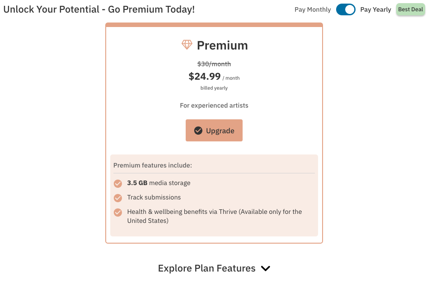Image resolution: width=431 pixels, height=290 pixels.
Task: Click the Best Deal badge
Action: [410, 9]
